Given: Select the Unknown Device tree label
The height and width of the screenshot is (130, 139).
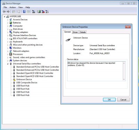Looking at the screenshot, I should click(x=24, y=79).
